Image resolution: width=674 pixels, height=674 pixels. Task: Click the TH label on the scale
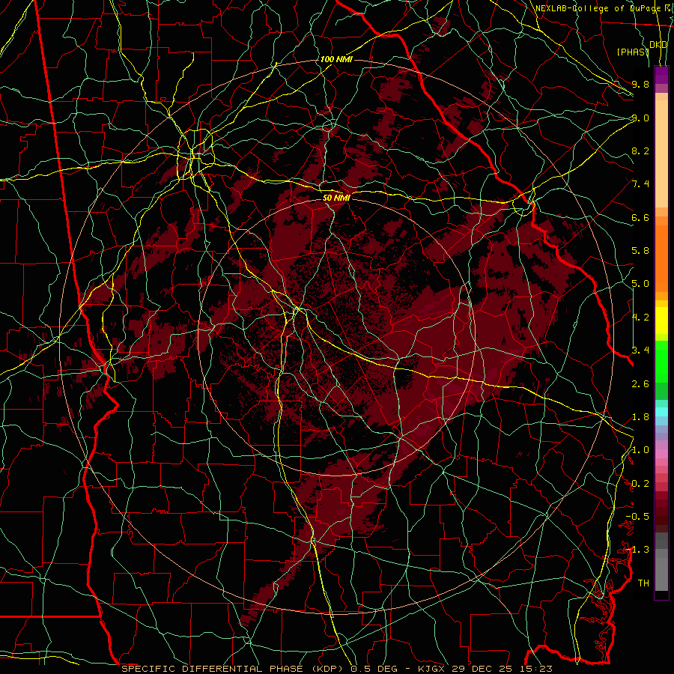pos(643,583)
